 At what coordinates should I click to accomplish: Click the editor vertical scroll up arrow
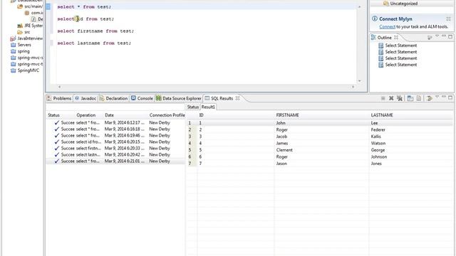(359, 6)
